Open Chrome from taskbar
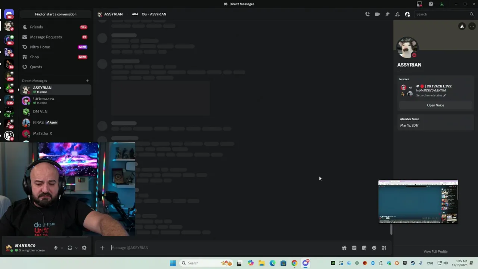The image size is (478, 269). click(294, 263)
